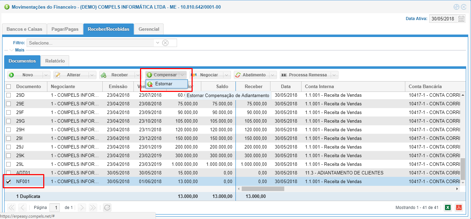Screen dimensions: 471x219
Task: Open the Compensar dropdown arrow
Action: [x=183, y=75]
